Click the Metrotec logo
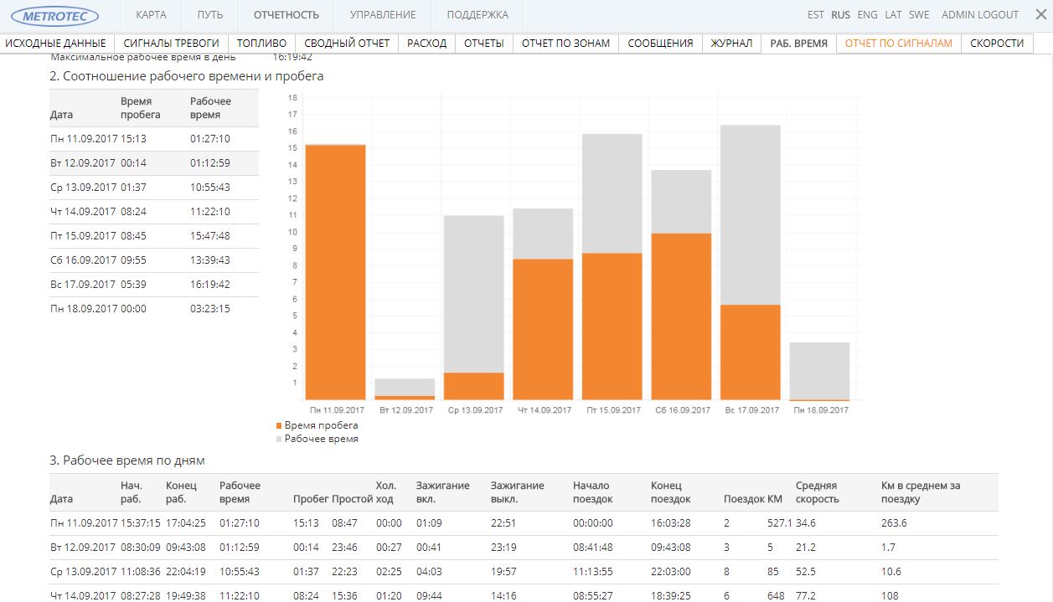1053x602 pixels. point(54,15)
